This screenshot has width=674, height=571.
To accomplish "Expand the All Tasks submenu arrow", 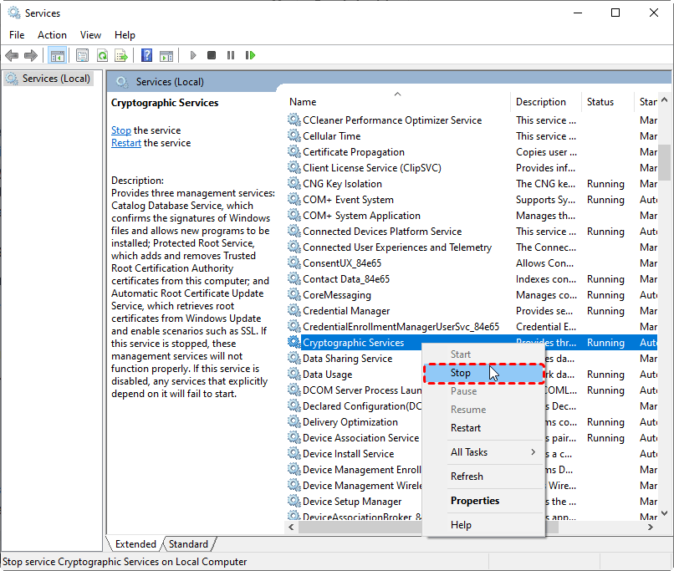I will (x=533, y=452).
